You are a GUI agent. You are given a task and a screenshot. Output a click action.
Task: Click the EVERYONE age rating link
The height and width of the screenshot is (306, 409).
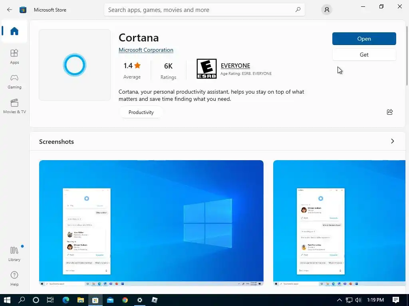pyautogui.click(x=235, y=66)
